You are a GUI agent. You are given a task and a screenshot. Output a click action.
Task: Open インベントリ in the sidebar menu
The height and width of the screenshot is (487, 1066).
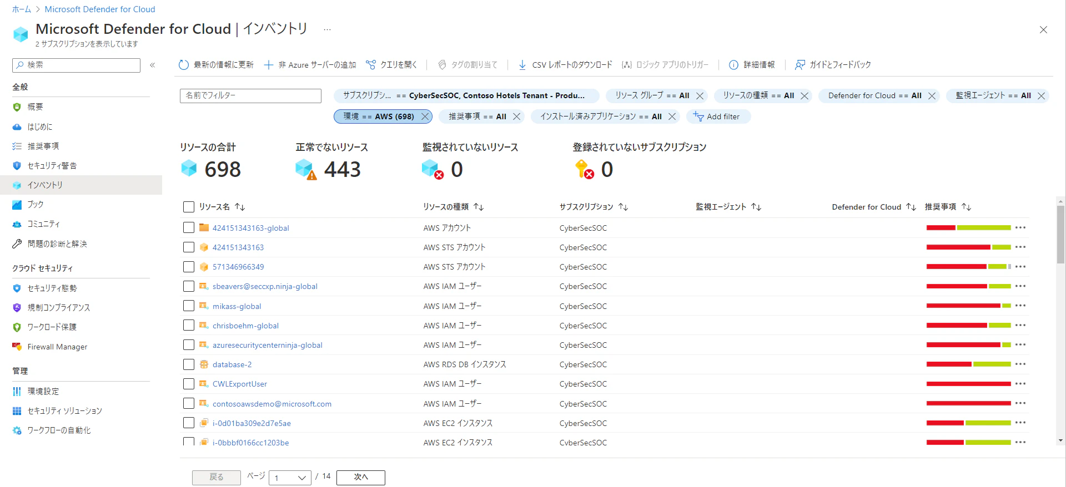click(x=81, y=185)
